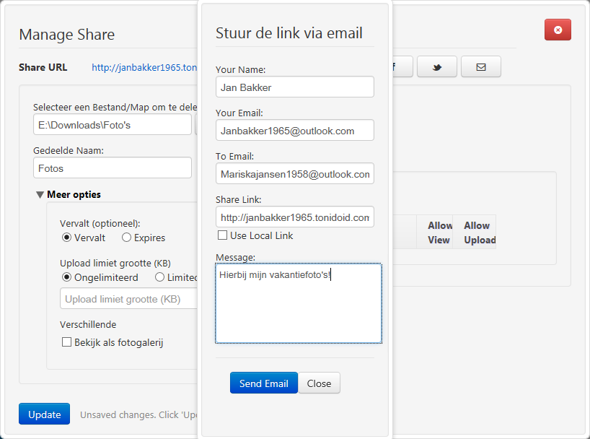Click into the Your Name field

[x=294, y=87]
